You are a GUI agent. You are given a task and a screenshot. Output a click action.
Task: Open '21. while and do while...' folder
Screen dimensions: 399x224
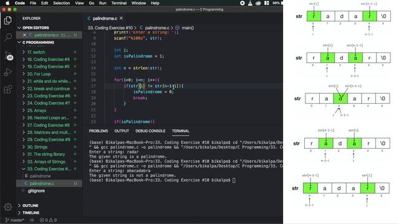tap(49, 82)
